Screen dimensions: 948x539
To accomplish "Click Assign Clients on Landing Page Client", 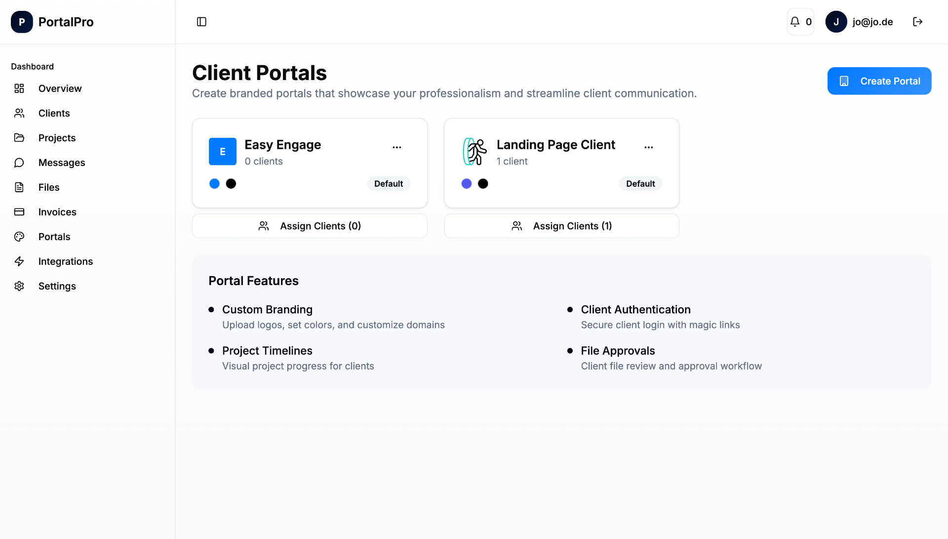I will click(561, 226).
